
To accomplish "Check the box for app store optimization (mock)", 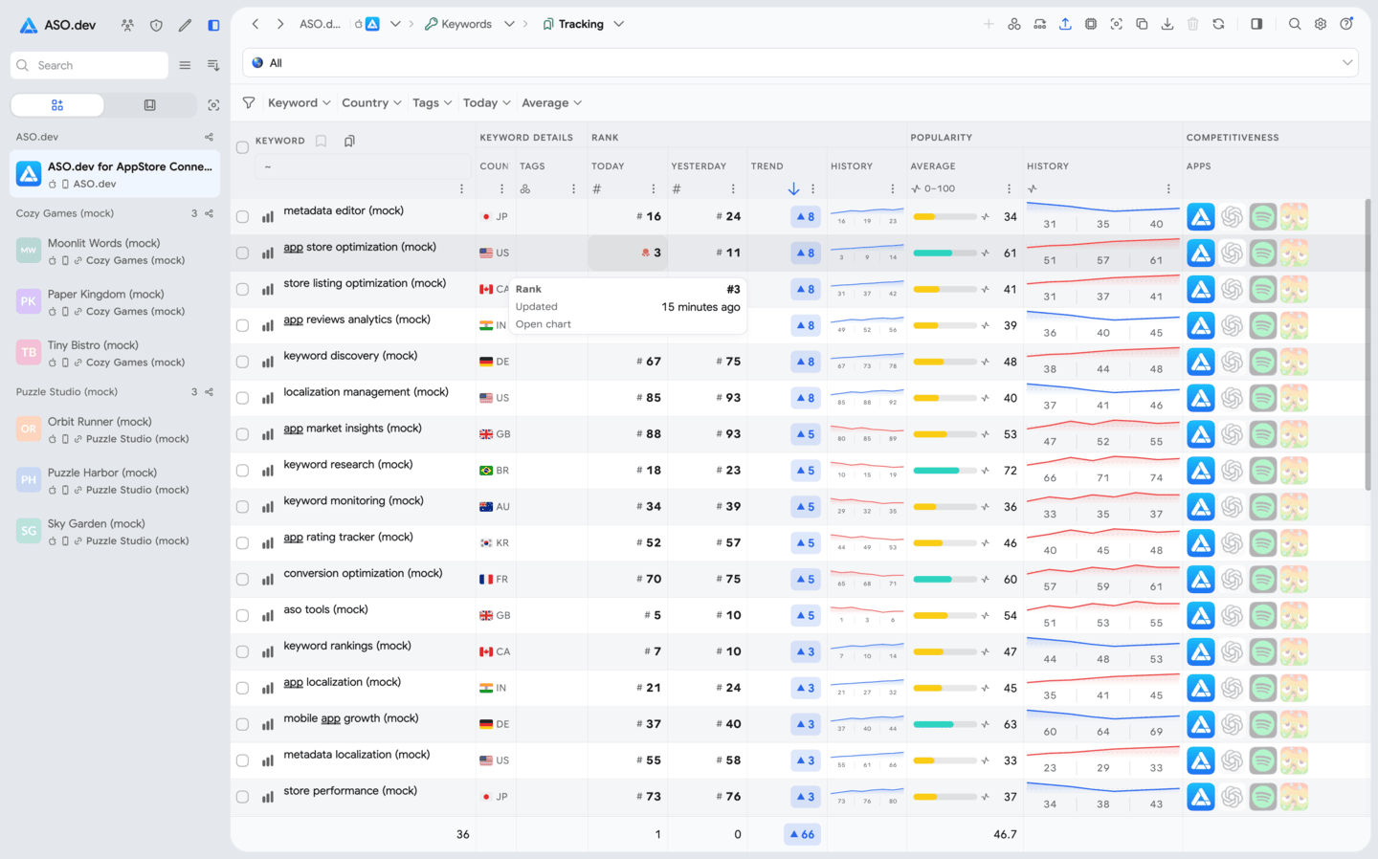I will coord(242,253).
